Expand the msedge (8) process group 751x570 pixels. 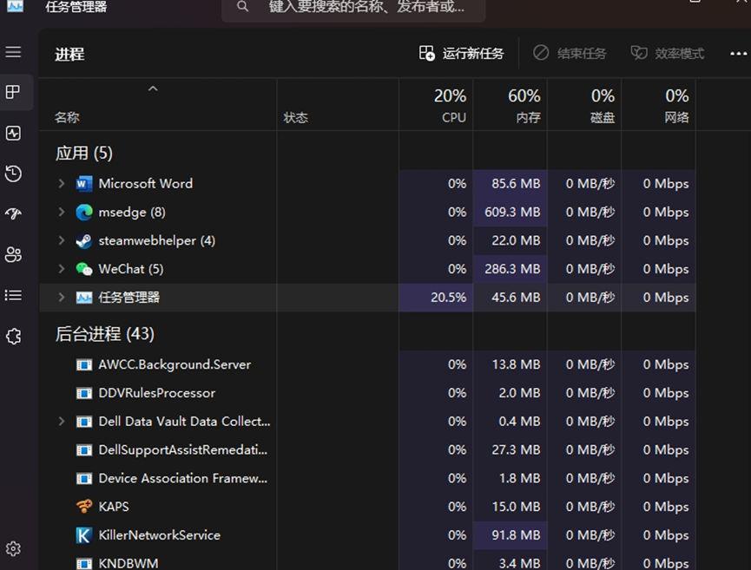click(61, 212)
